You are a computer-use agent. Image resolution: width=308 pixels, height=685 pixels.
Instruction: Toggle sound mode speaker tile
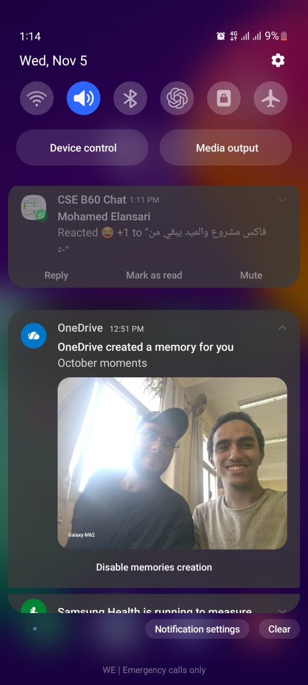(x=84, y=99)
